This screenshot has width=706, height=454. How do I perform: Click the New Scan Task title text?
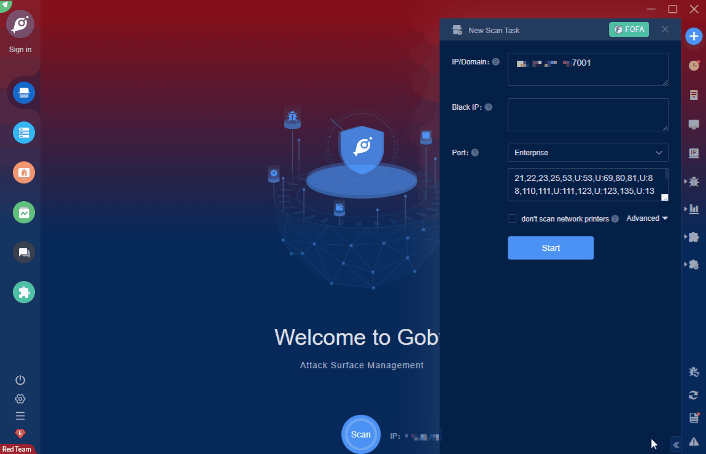tap(494, 30)
